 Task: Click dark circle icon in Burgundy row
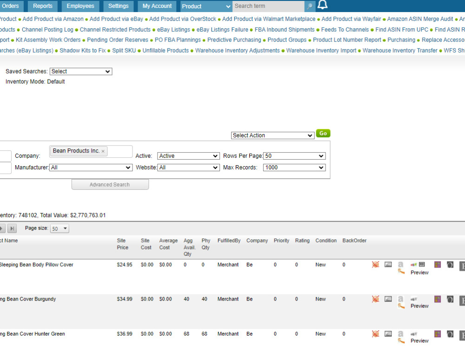[450, 299]
